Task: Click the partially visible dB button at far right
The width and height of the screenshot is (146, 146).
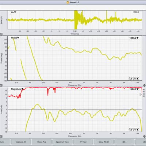Action: pyautogui.click(x=141, y=142)
